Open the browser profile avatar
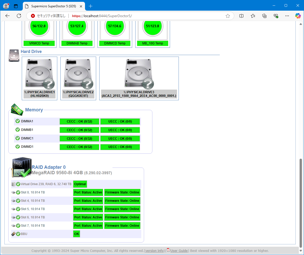This screenshot has width=304, height=255. pyautogui.click(x=6, y=6)
